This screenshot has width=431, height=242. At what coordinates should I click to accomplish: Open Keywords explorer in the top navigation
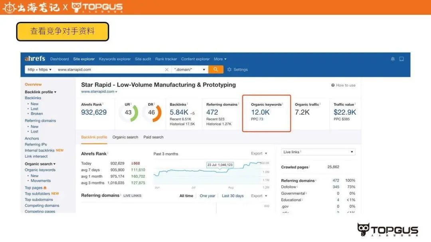click(x=115, y=59)
